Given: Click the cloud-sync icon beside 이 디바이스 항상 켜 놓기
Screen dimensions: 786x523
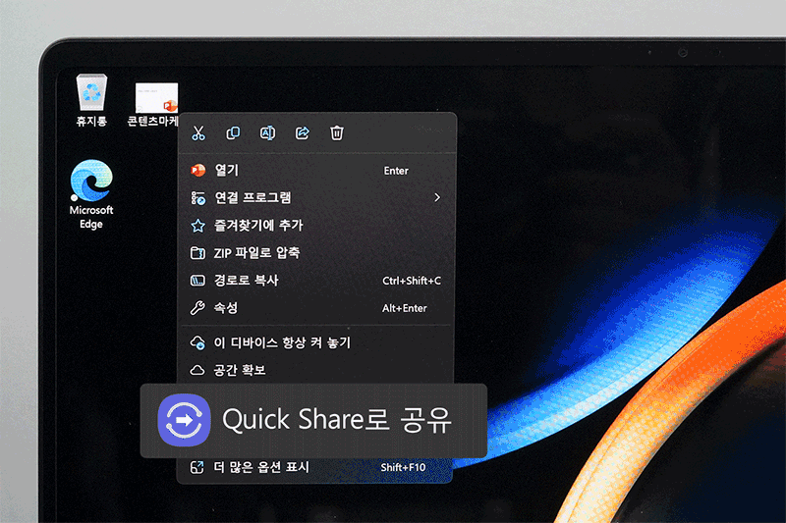Looking at the screenshot, I should pyautogui.click(x=198, y=343).
